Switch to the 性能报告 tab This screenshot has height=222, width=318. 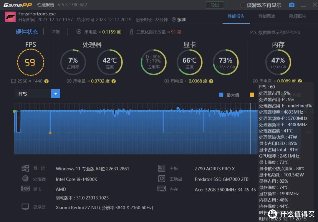coord(236,16)
